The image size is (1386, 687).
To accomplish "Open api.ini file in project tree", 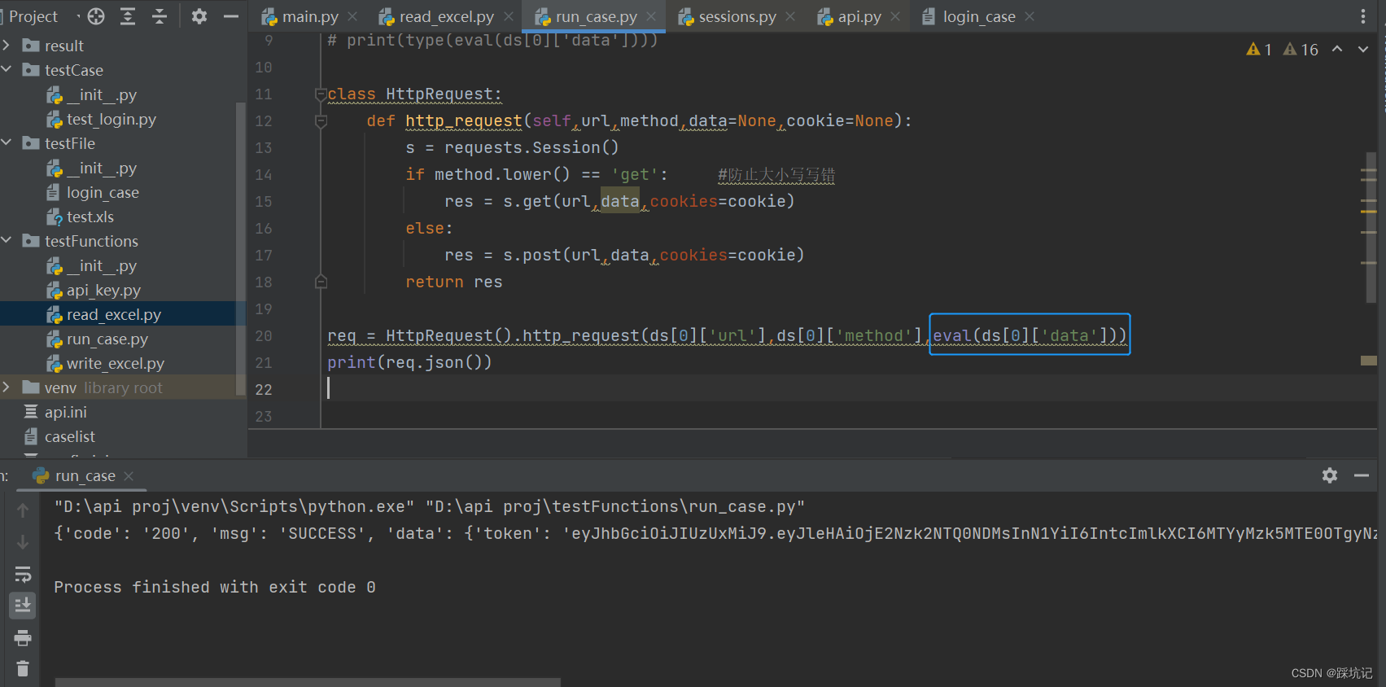I will pyautogui.click(x=65, y=413).
